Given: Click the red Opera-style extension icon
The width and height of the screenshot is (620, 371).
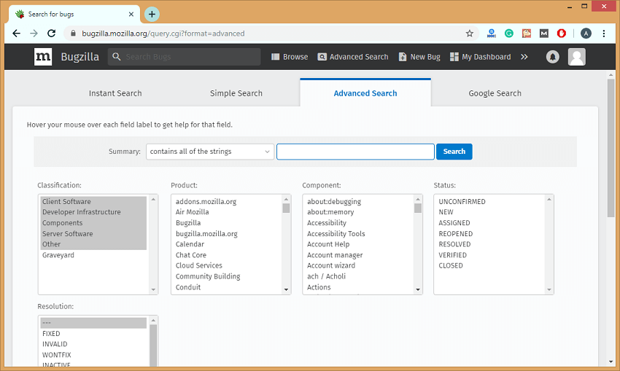Looking at the screenshot, I should pyautogui.click(x=562, y=34).
